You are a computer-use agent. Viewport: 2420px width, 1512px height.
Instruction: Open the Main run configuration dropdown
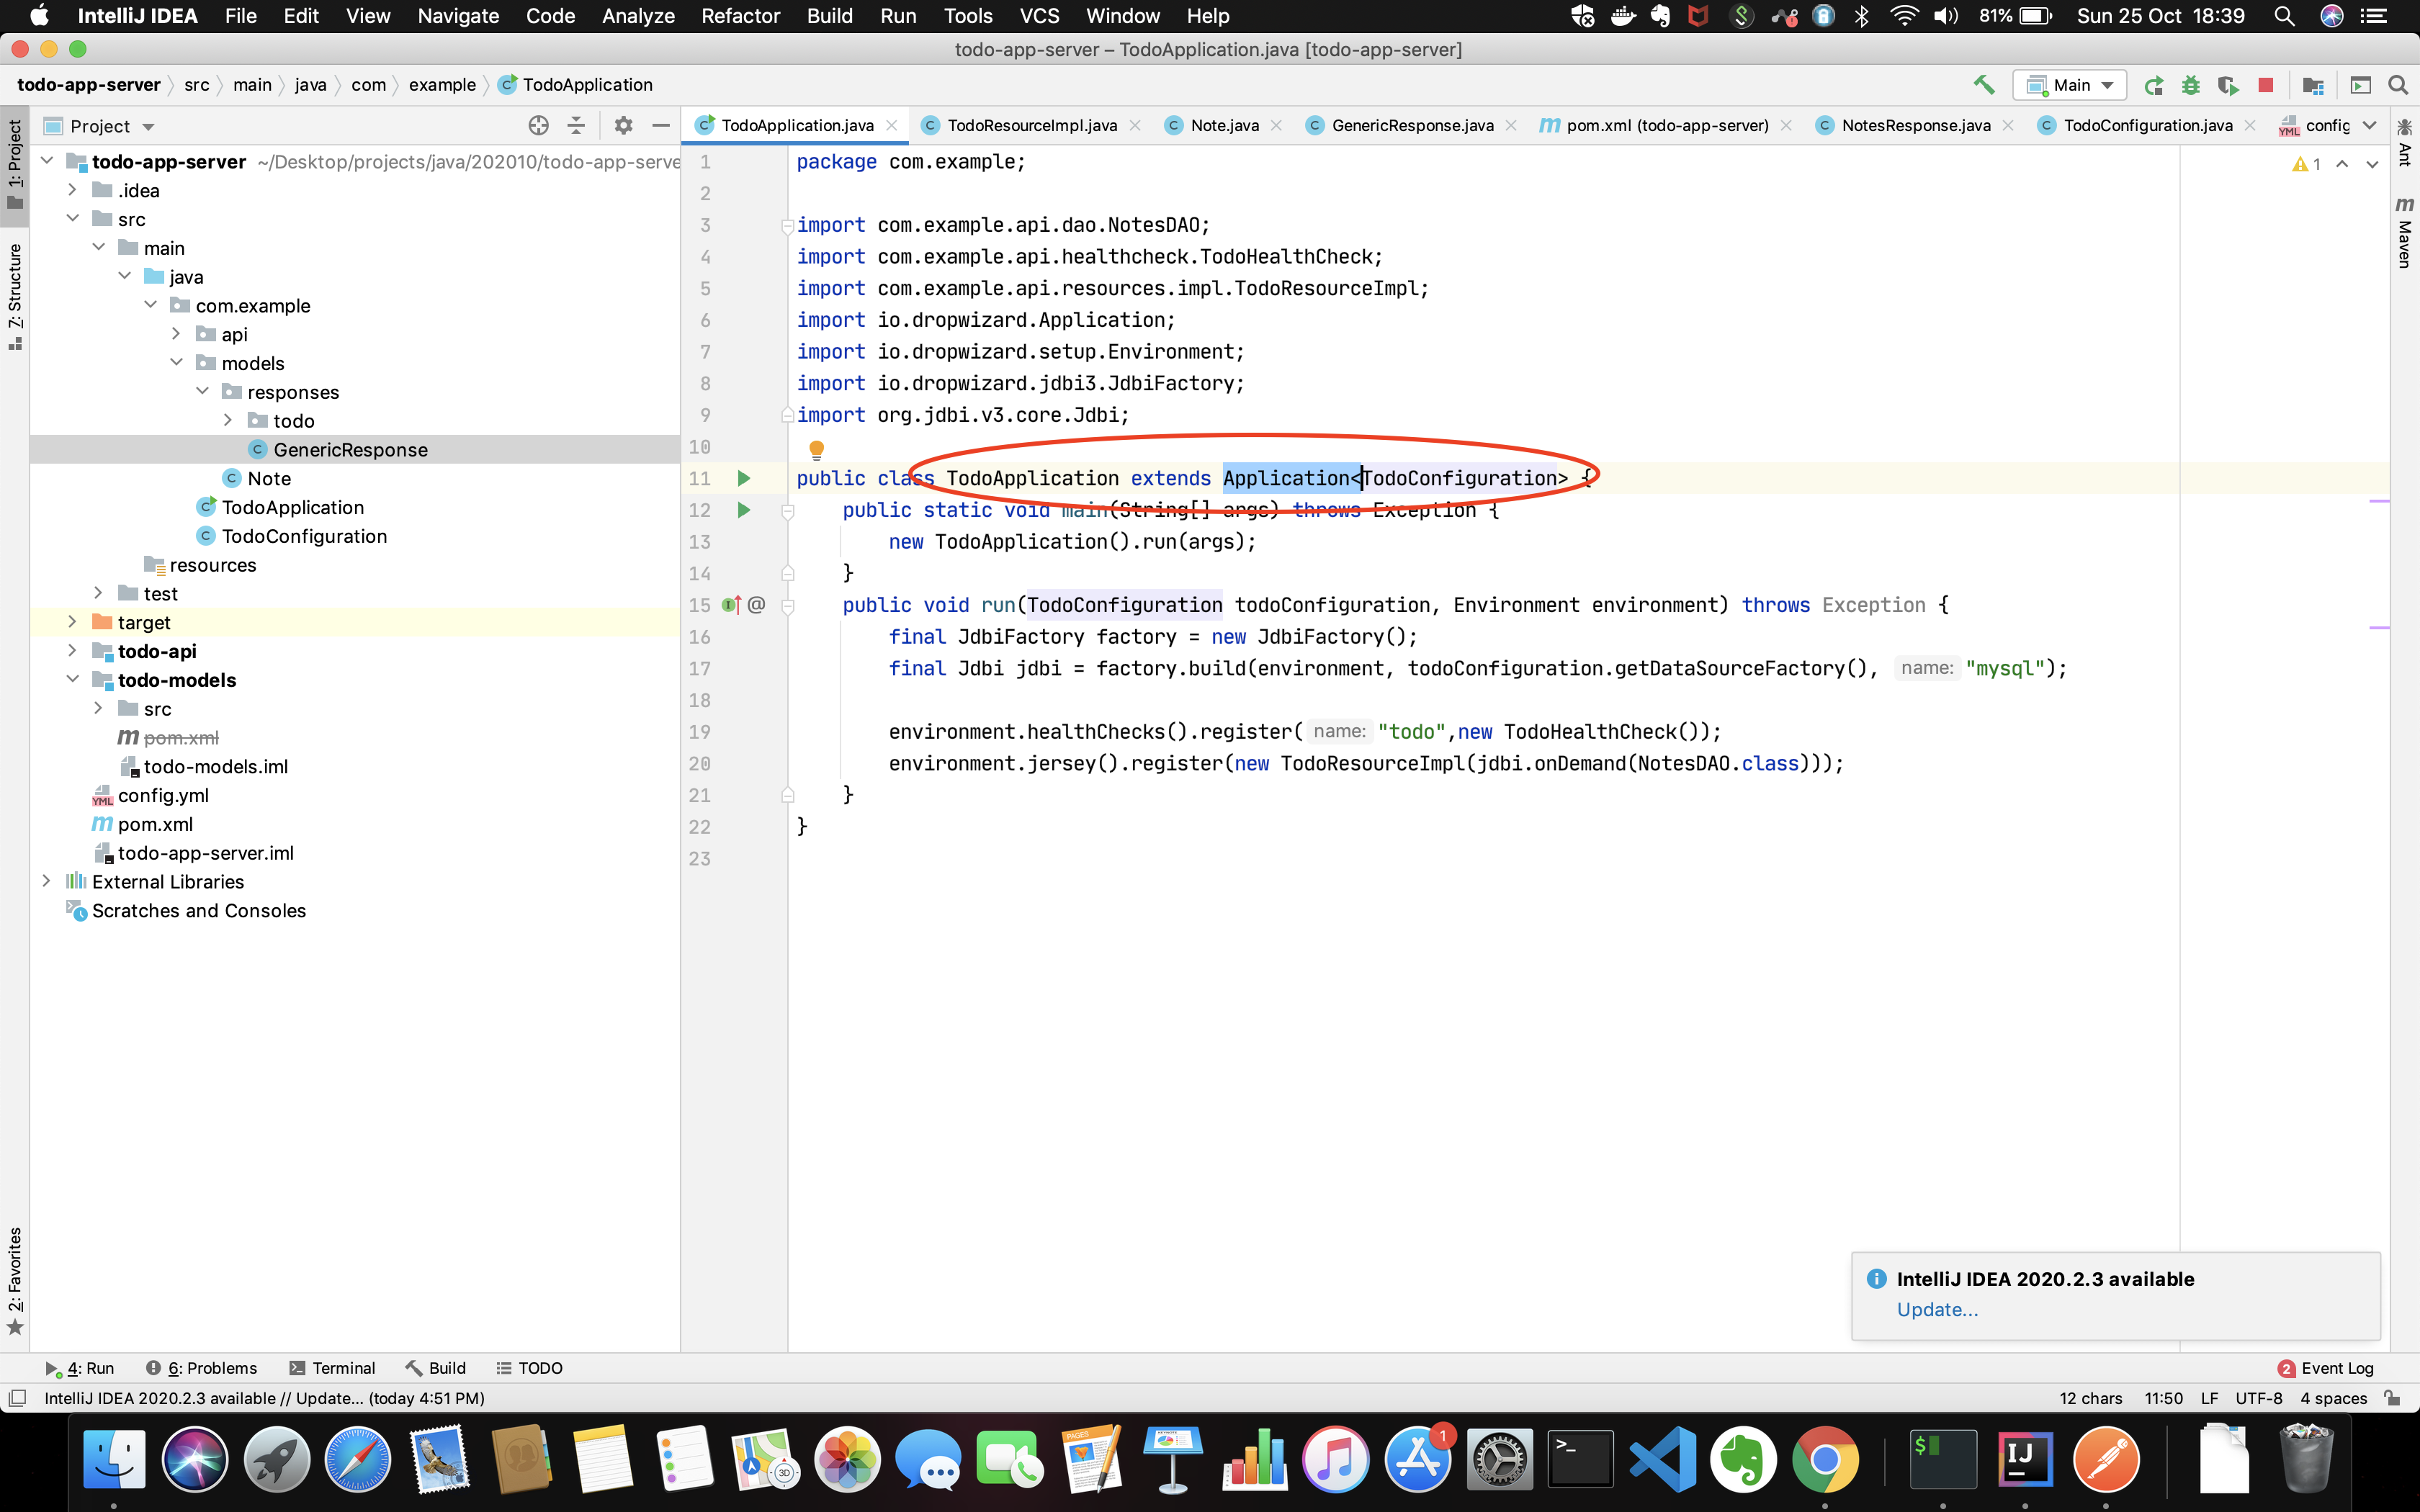tap(2069, 85)
